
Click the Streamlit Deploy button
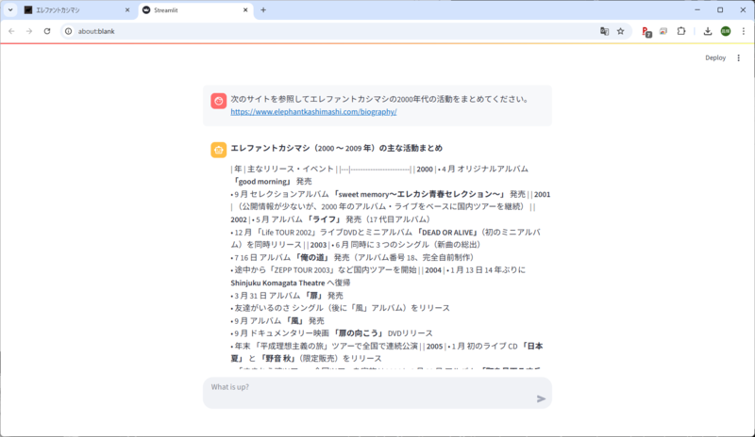pyautogui.click(x=715, y=57)
